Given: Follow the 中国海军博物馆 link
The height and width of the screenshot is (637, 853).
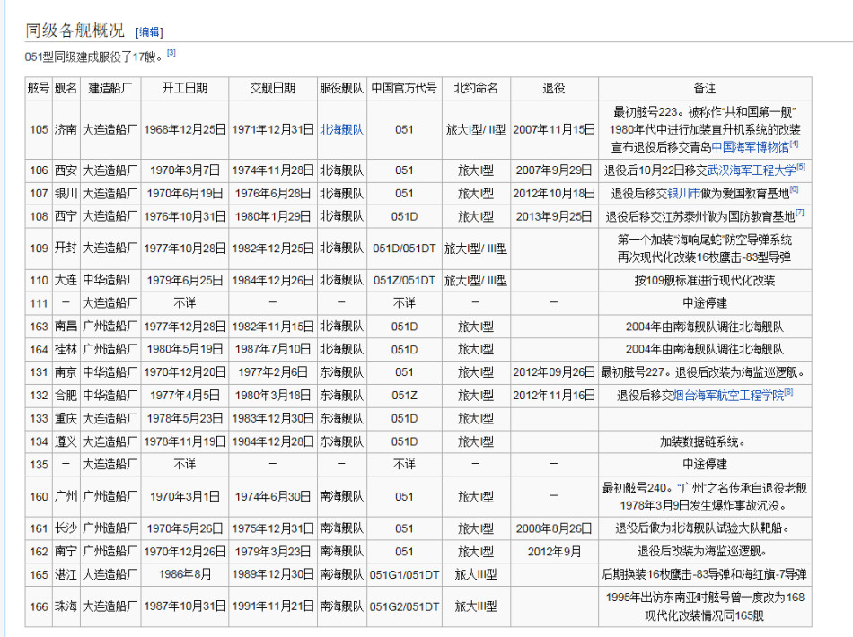Looking at the screenshot, I should 751,147.
